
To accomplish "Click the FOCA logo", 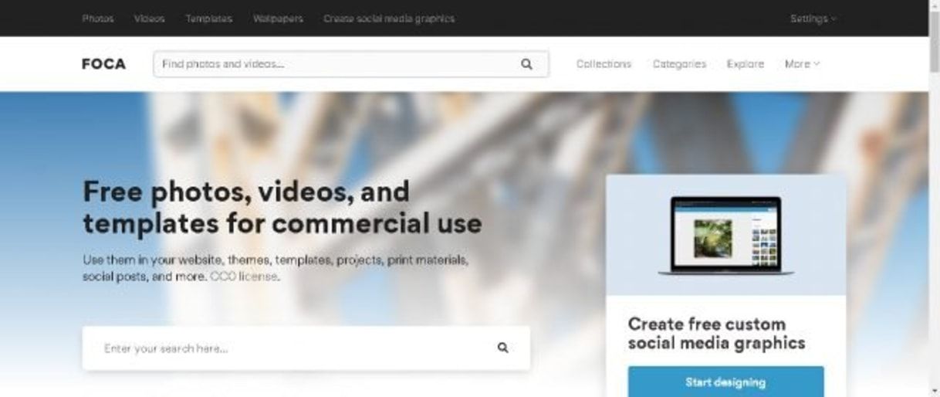I will 103,64.
